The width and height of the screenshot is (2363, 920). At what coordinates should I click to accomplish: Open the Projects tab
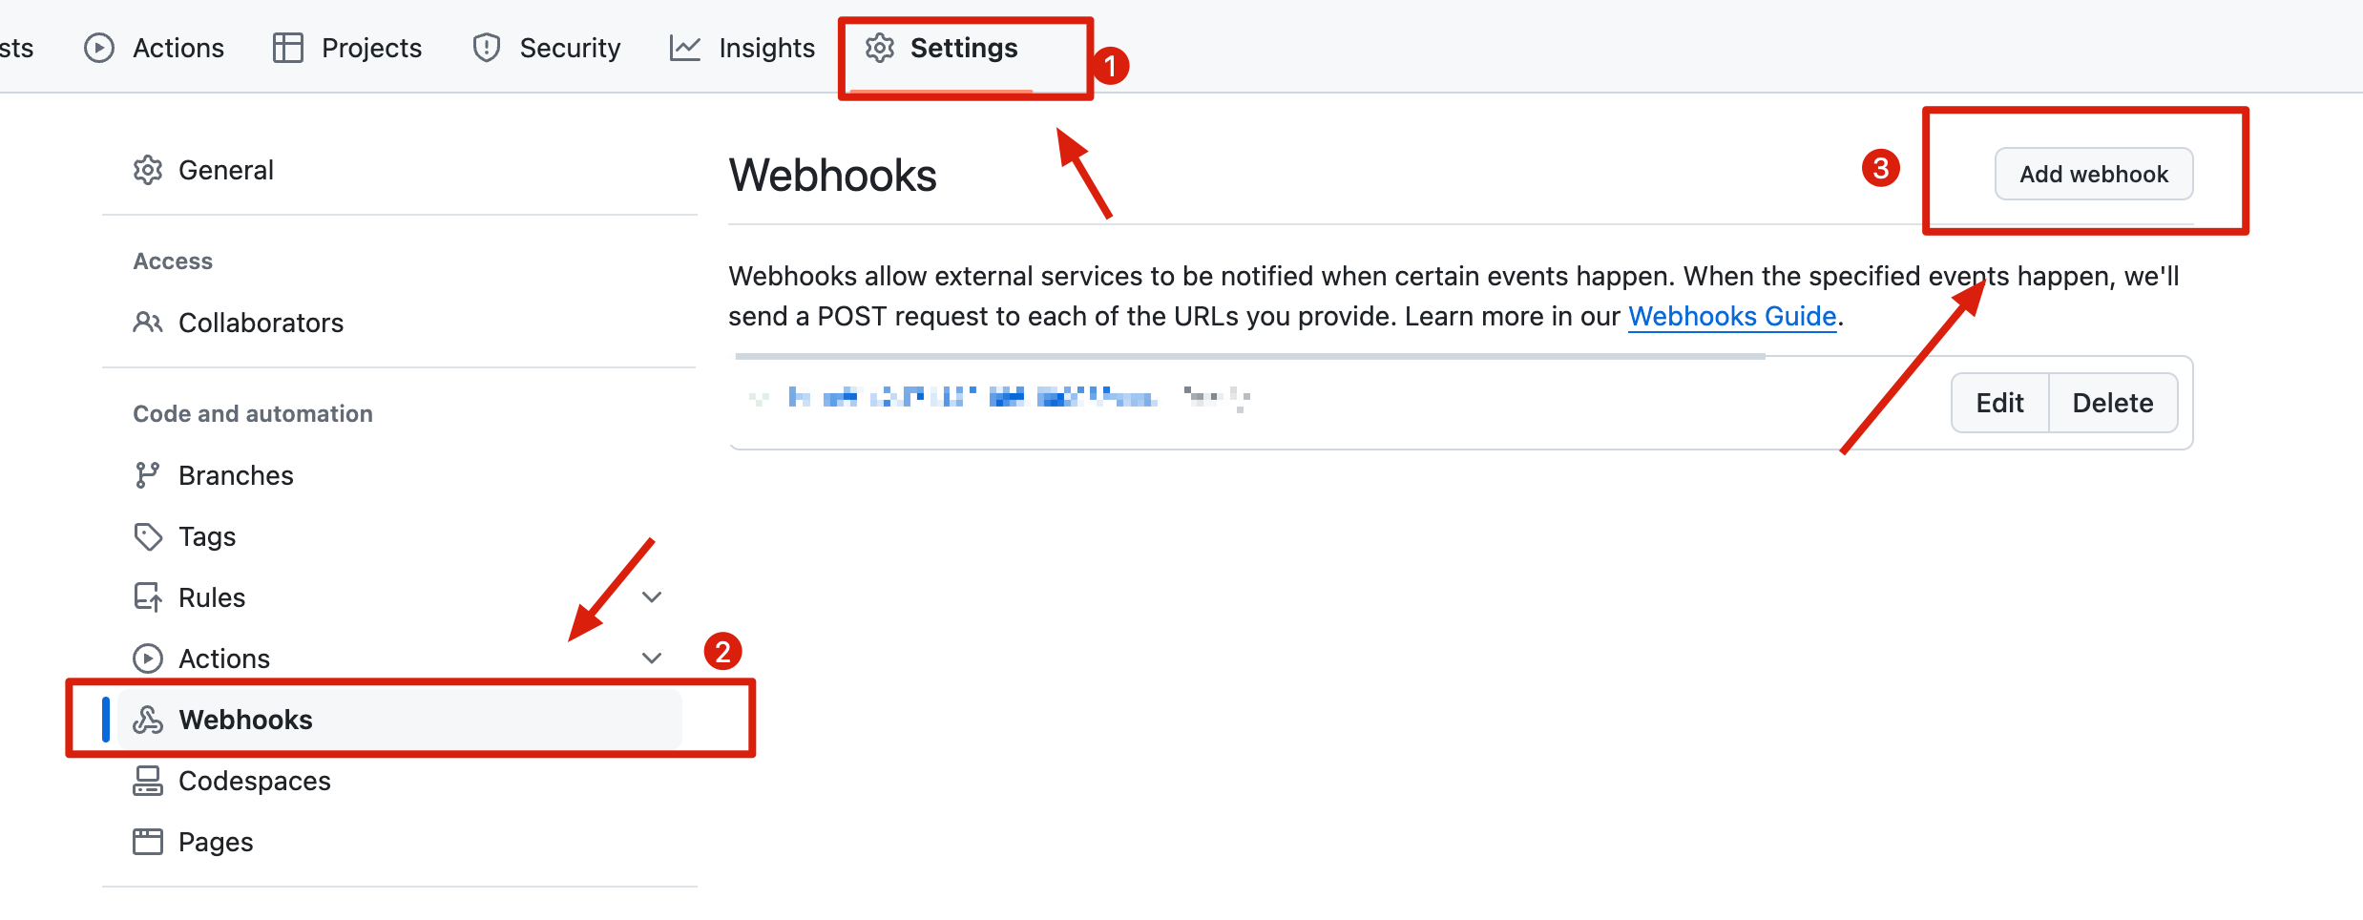point(347,49)
